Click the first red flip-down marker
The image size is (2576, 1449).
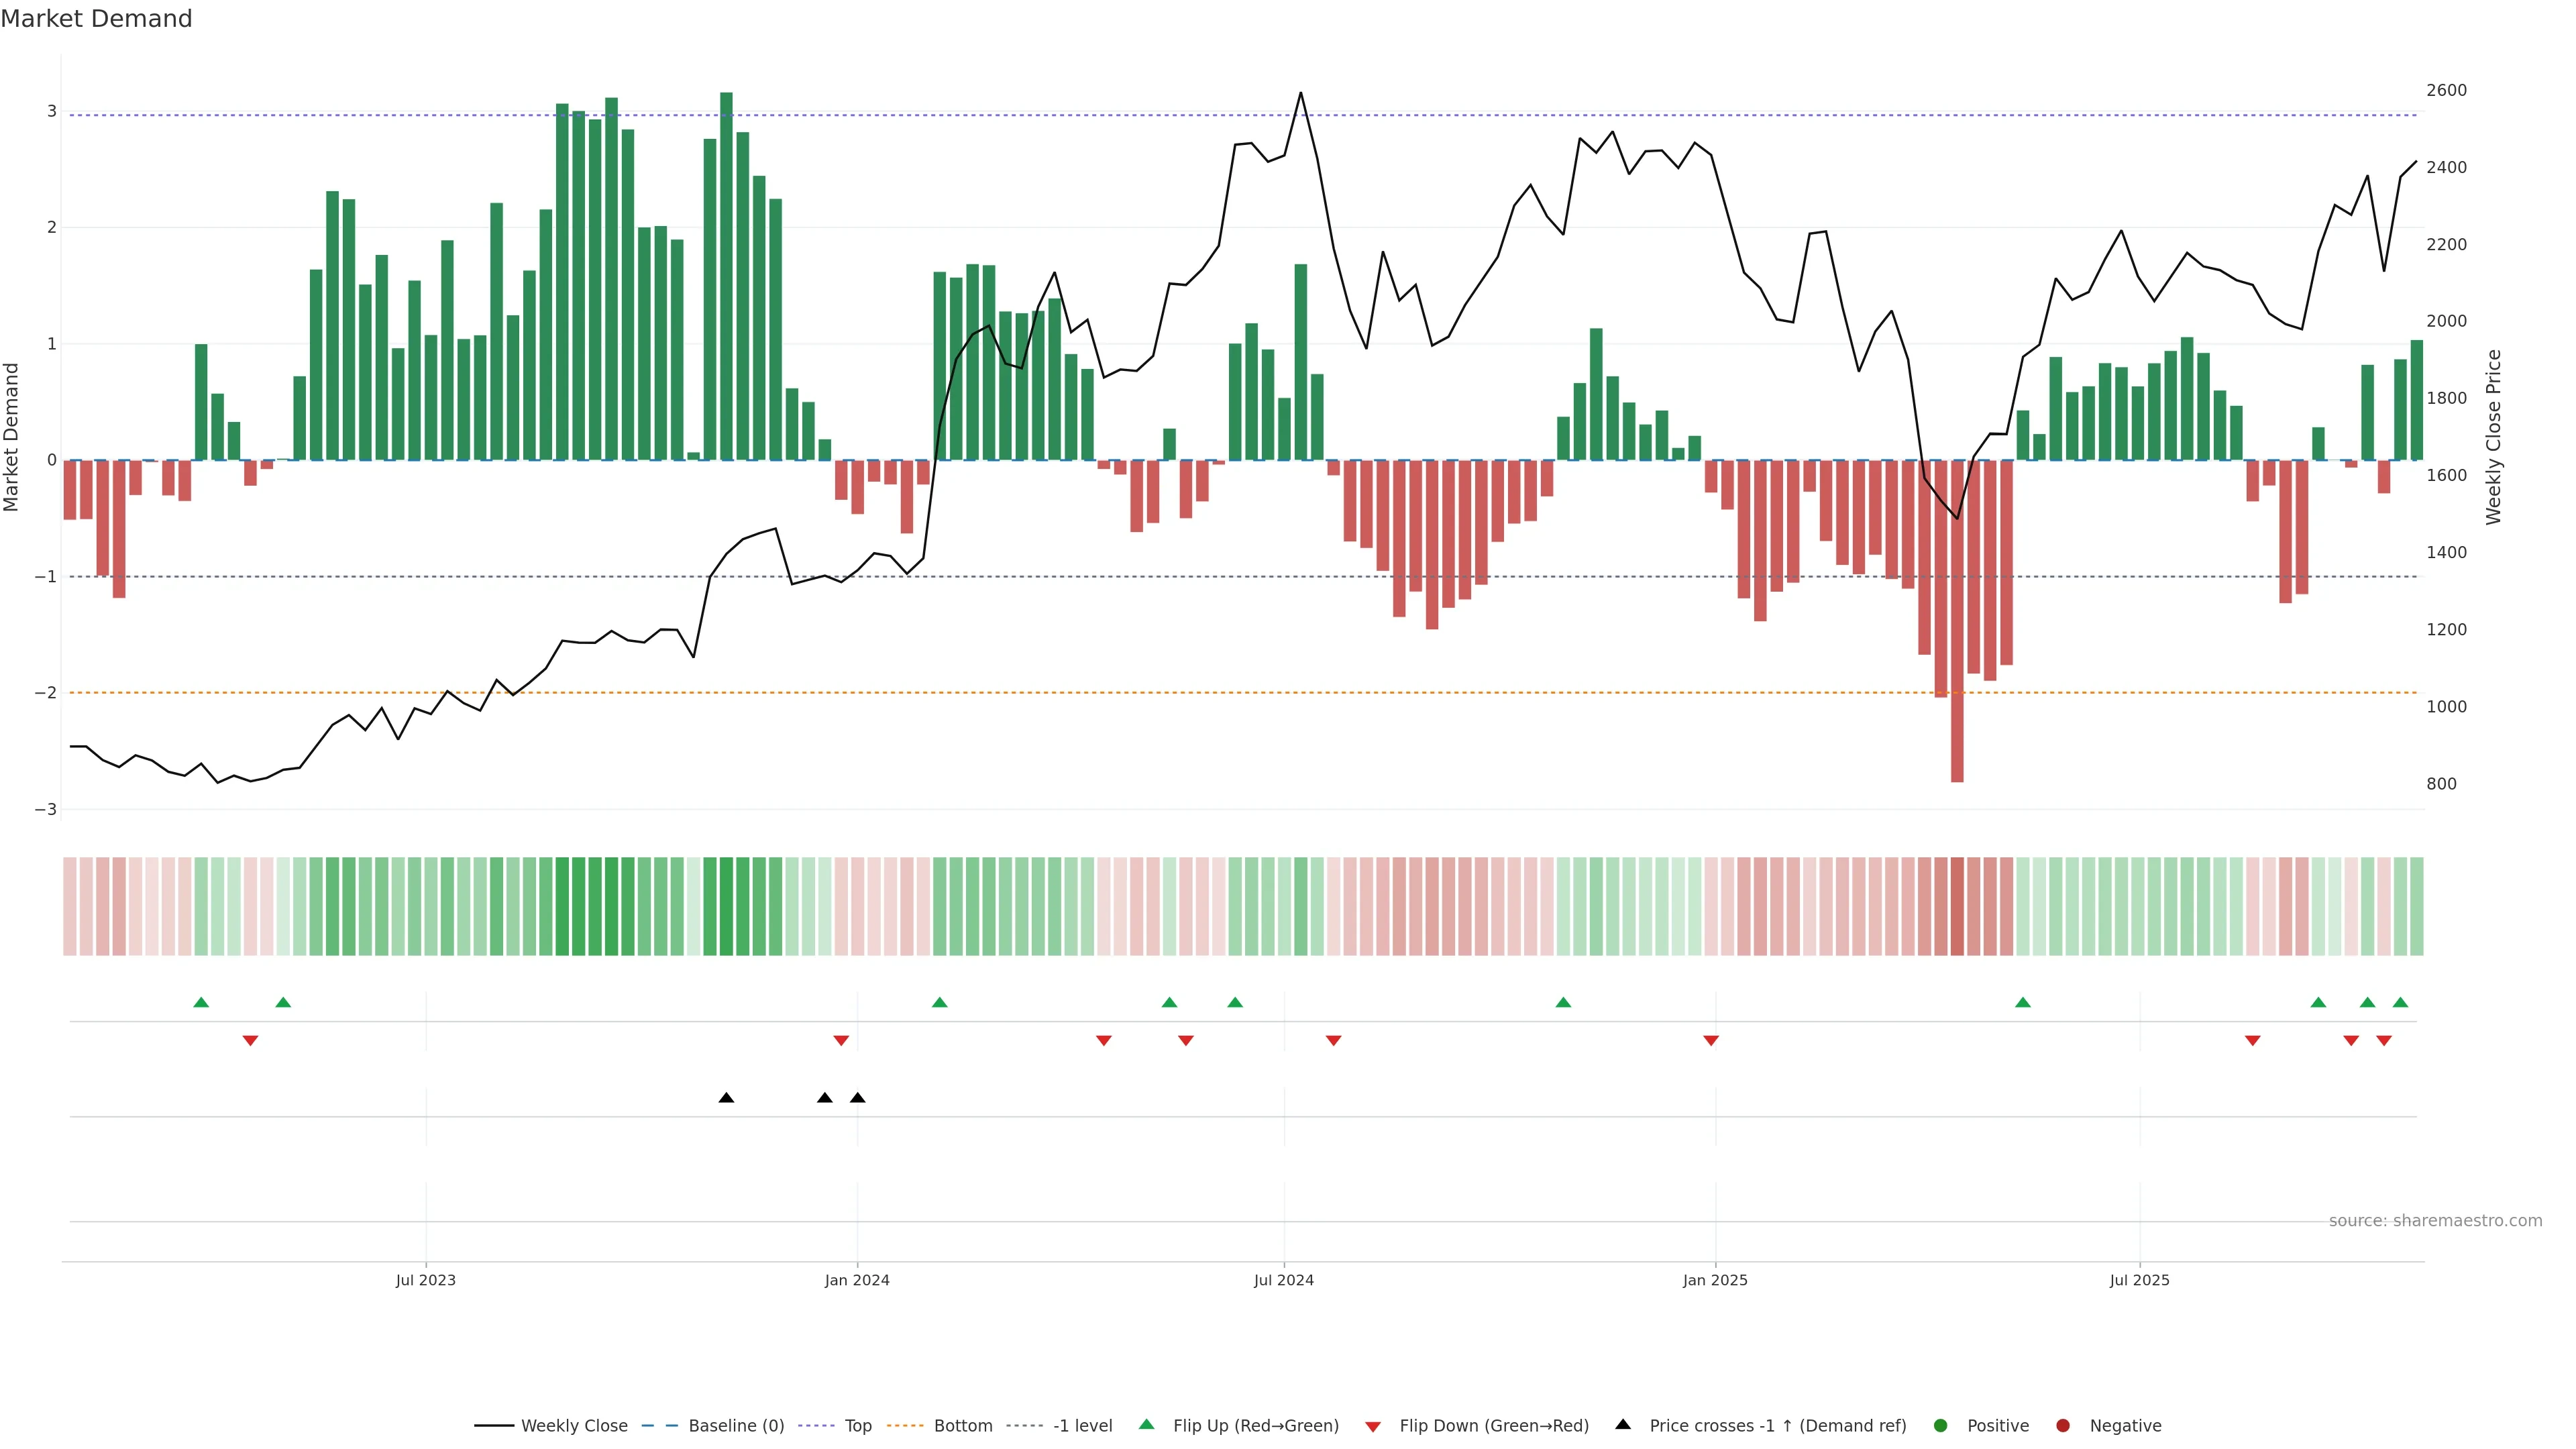coord(250,1041)
